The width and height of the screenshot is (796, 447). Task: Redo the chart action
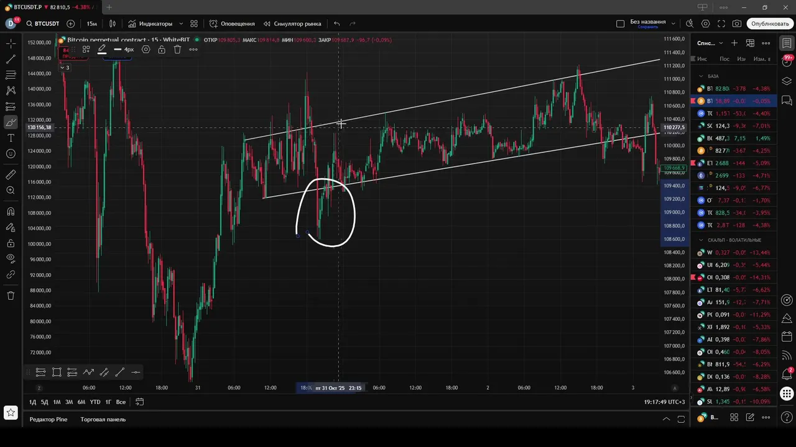353,24
